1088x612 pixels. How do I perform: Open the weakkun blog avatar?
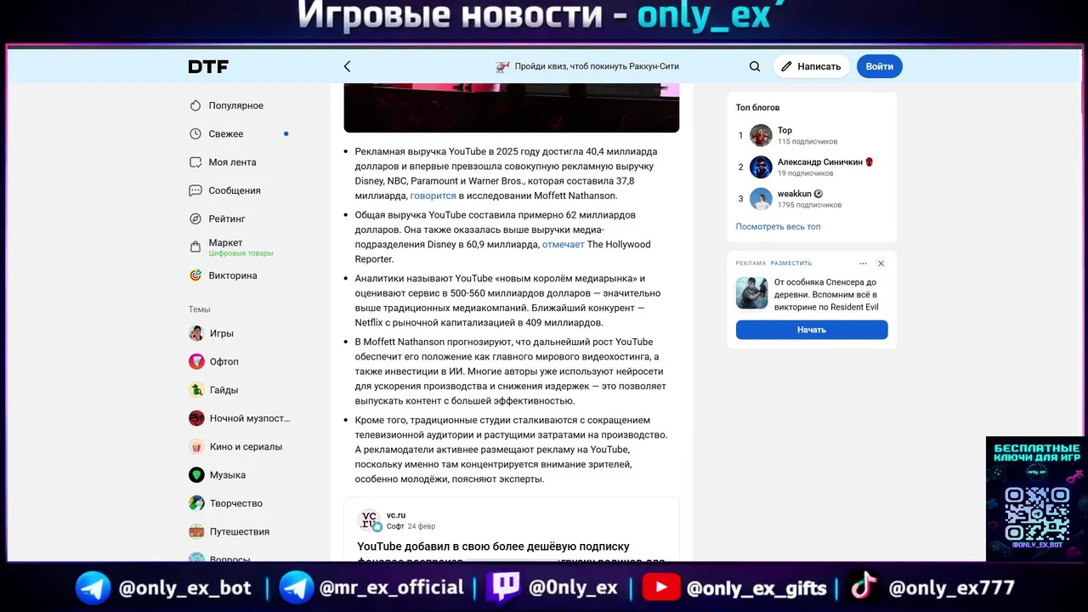click(761, 199)
